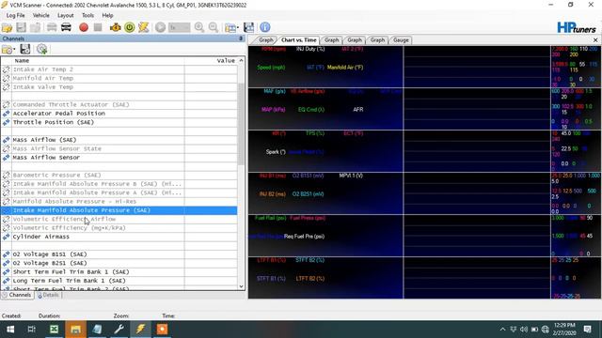The height and width of the screenshot is (338, 602).
Task: Toggle polling icon for O2 Voltage B2S1
Action: tap(7, 263)
